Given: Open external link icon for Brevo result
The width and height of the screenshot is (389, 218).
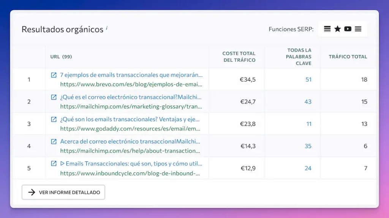Looking at the screenshot, I should 54,75.
